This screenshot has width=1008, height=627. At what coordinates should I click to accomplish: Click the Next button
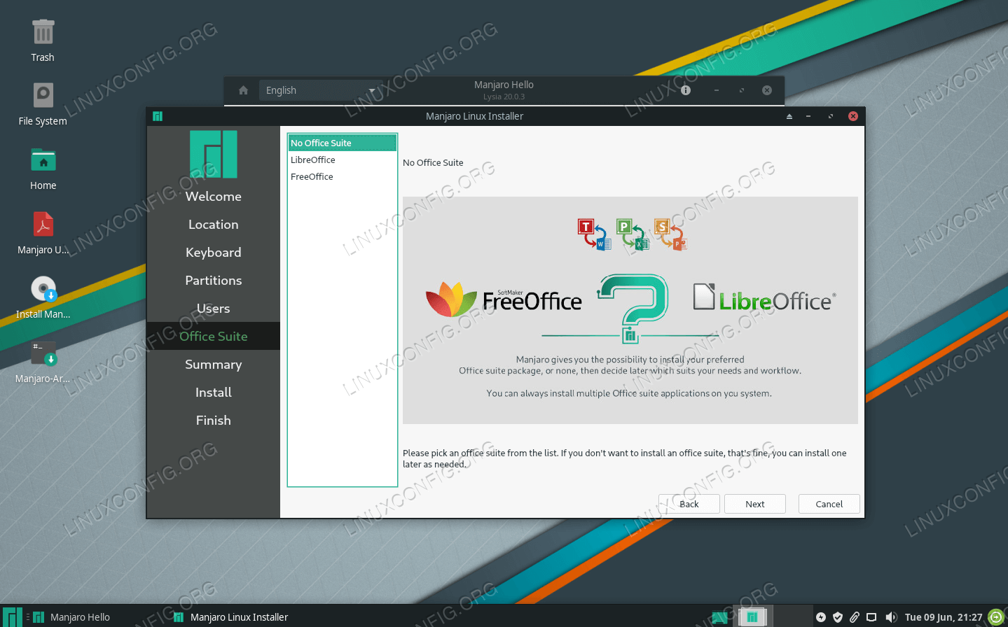pyautogui.click(x=755, y=504)
